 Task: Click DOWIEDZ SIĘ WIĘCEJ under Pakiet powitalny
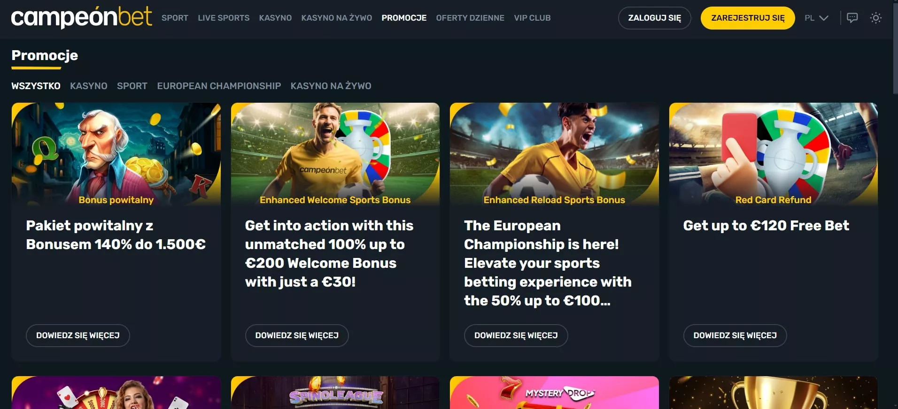click(x=78, y=335)
